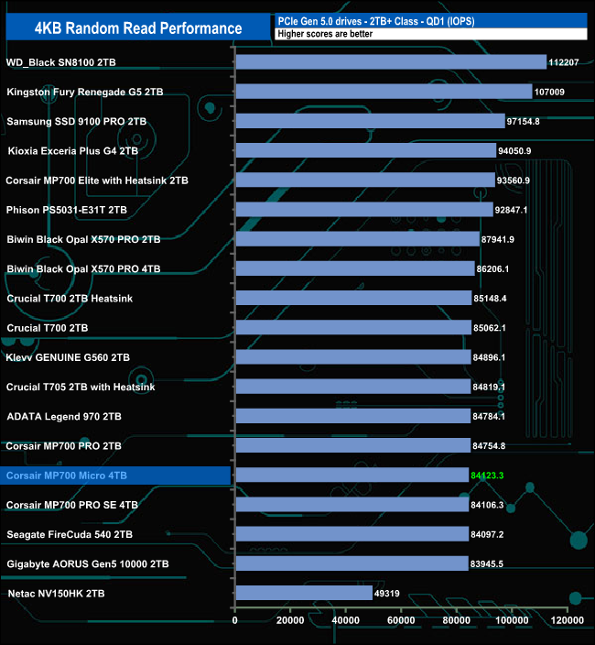Viewport: 595px width, 645px height.
Task: Select Biwin Black Opal X570 PRO 4TB label
Action: click(x=83, y=269)
